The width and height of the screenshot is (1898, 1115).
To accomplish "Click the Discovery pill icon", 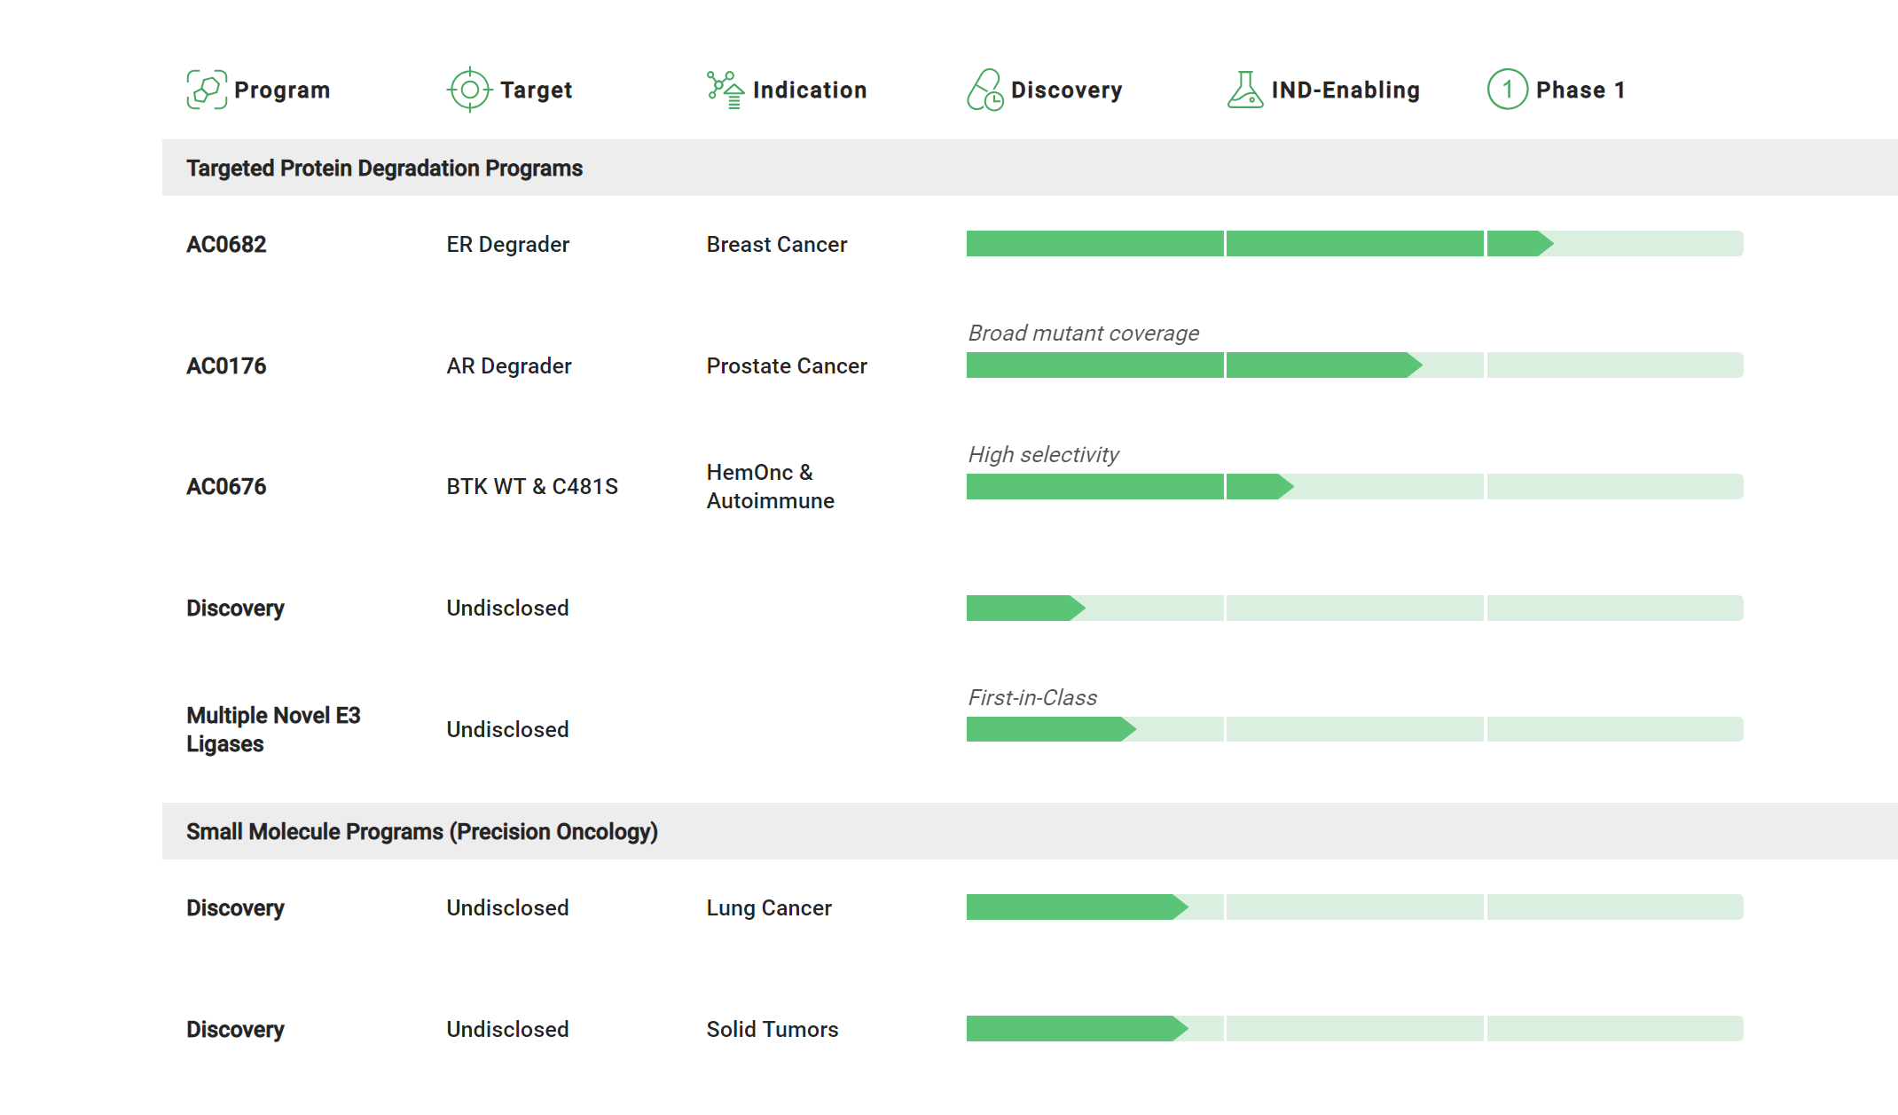I will pyautogui.click(x=985, y=90).
